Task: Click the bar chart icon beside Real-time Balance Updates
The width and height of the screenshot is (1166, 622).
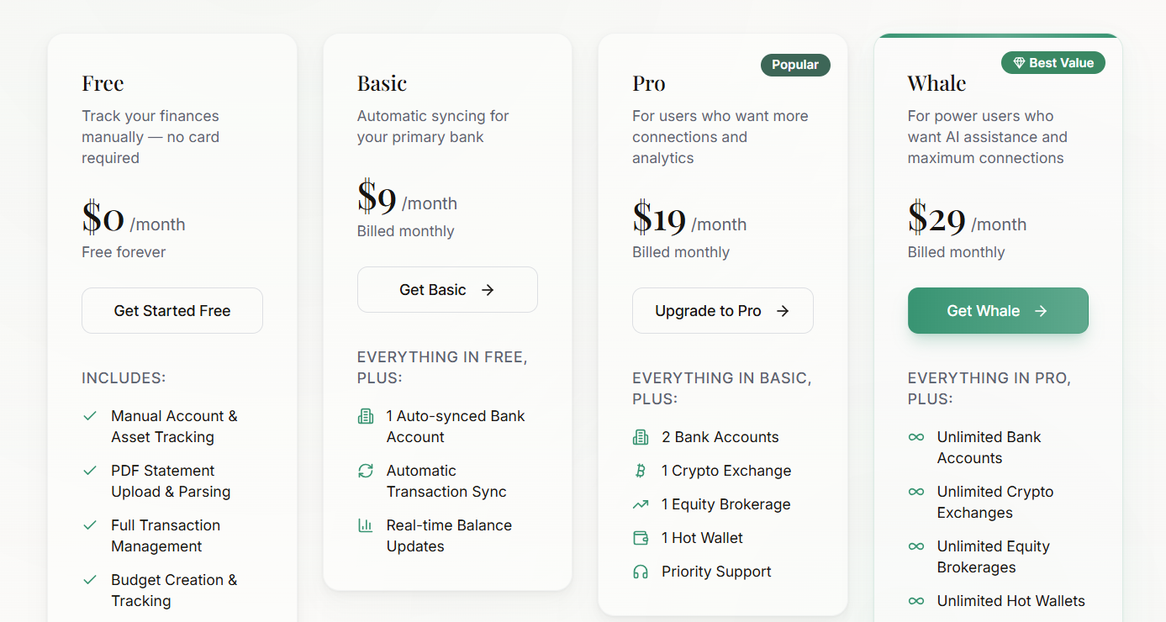Action: pos(366,525)
